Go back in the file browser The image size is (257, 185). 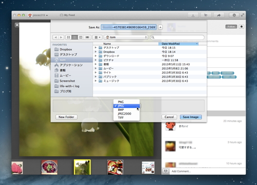tap(56, 37)
